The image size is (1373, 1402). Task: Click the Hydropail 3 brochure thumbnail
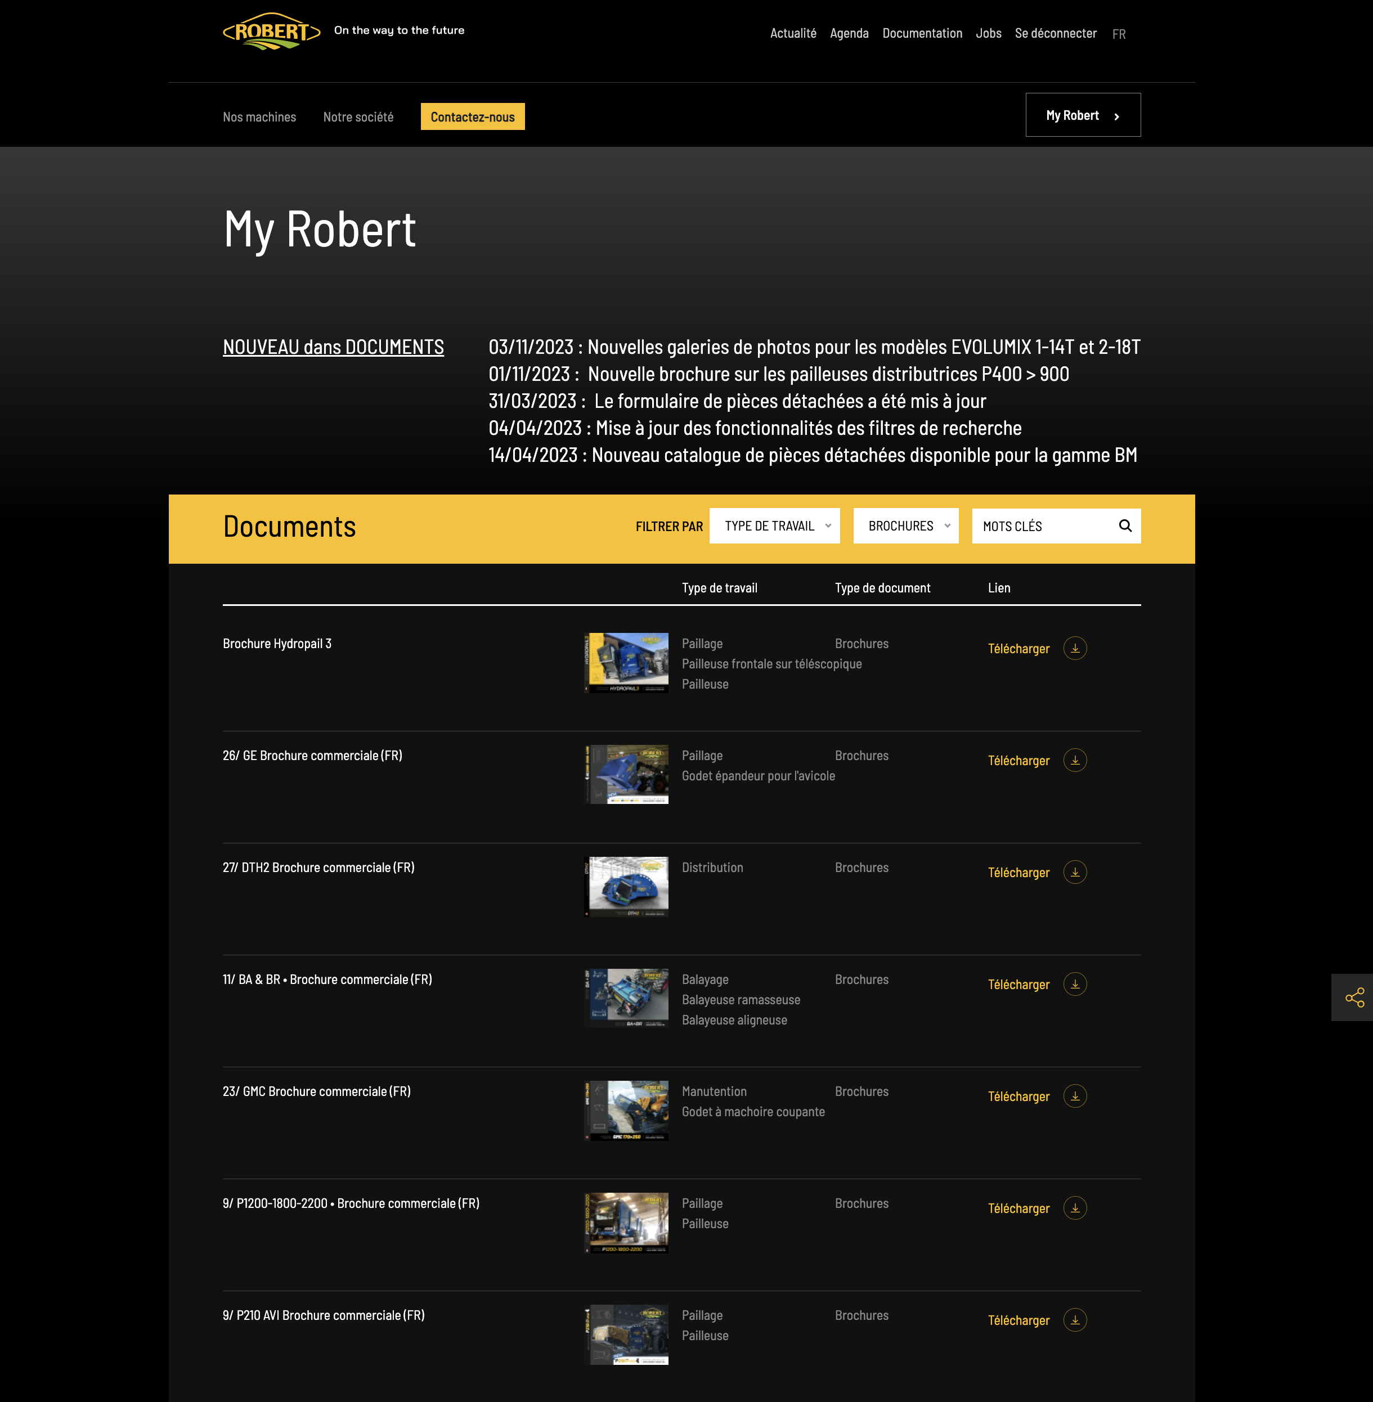click(626, 662)
